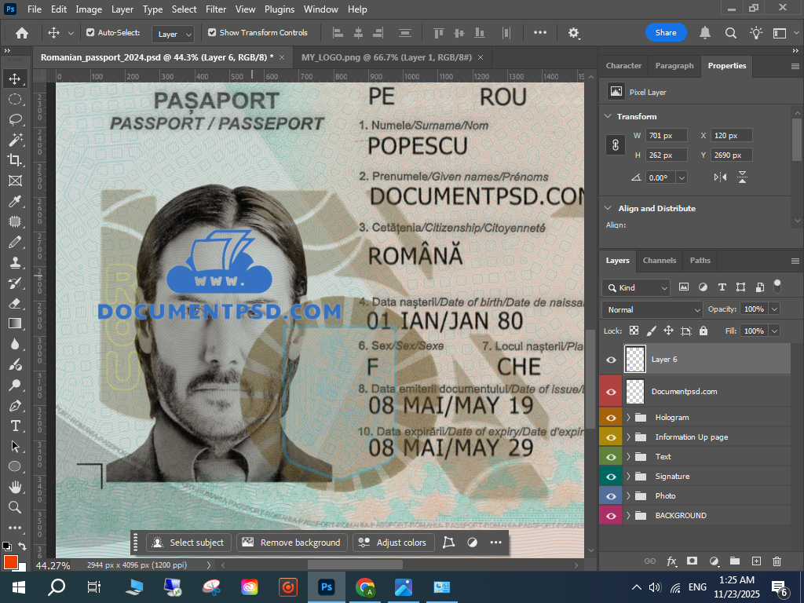Screen dimensions: 804x603
Task: Open Google Chrome from the taskbar
Action: pyautogui.click(x=365, y=587)
